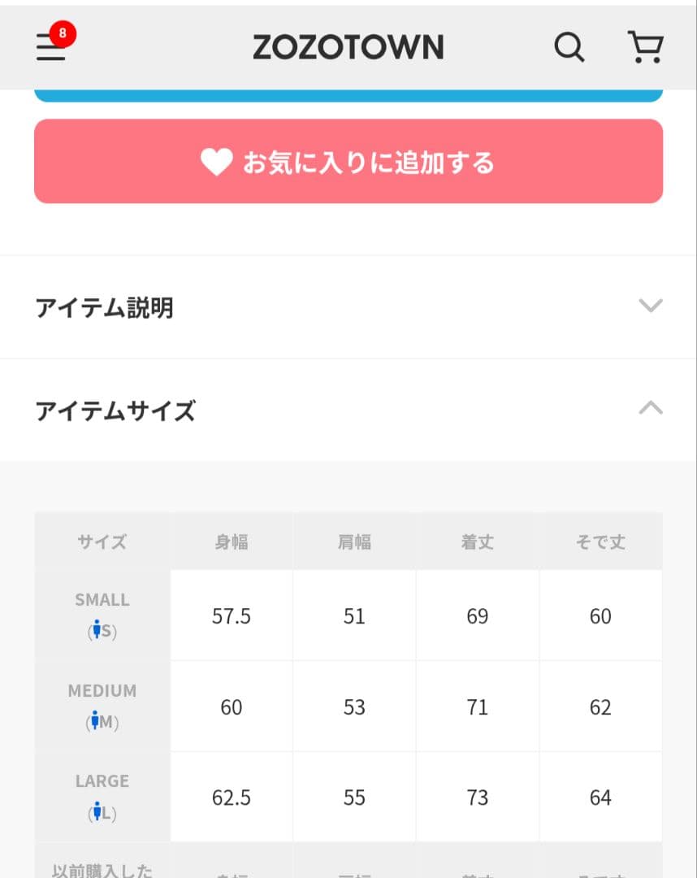
Task: Open the shopping cart
Action: pyautogui.click(x=646, y=47)
